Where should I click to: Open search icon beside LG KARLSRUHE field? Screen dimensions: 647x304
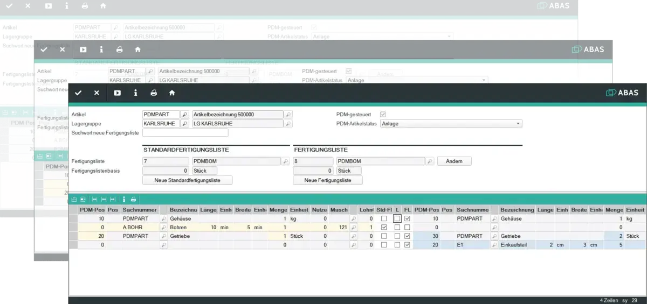[288, 124]
